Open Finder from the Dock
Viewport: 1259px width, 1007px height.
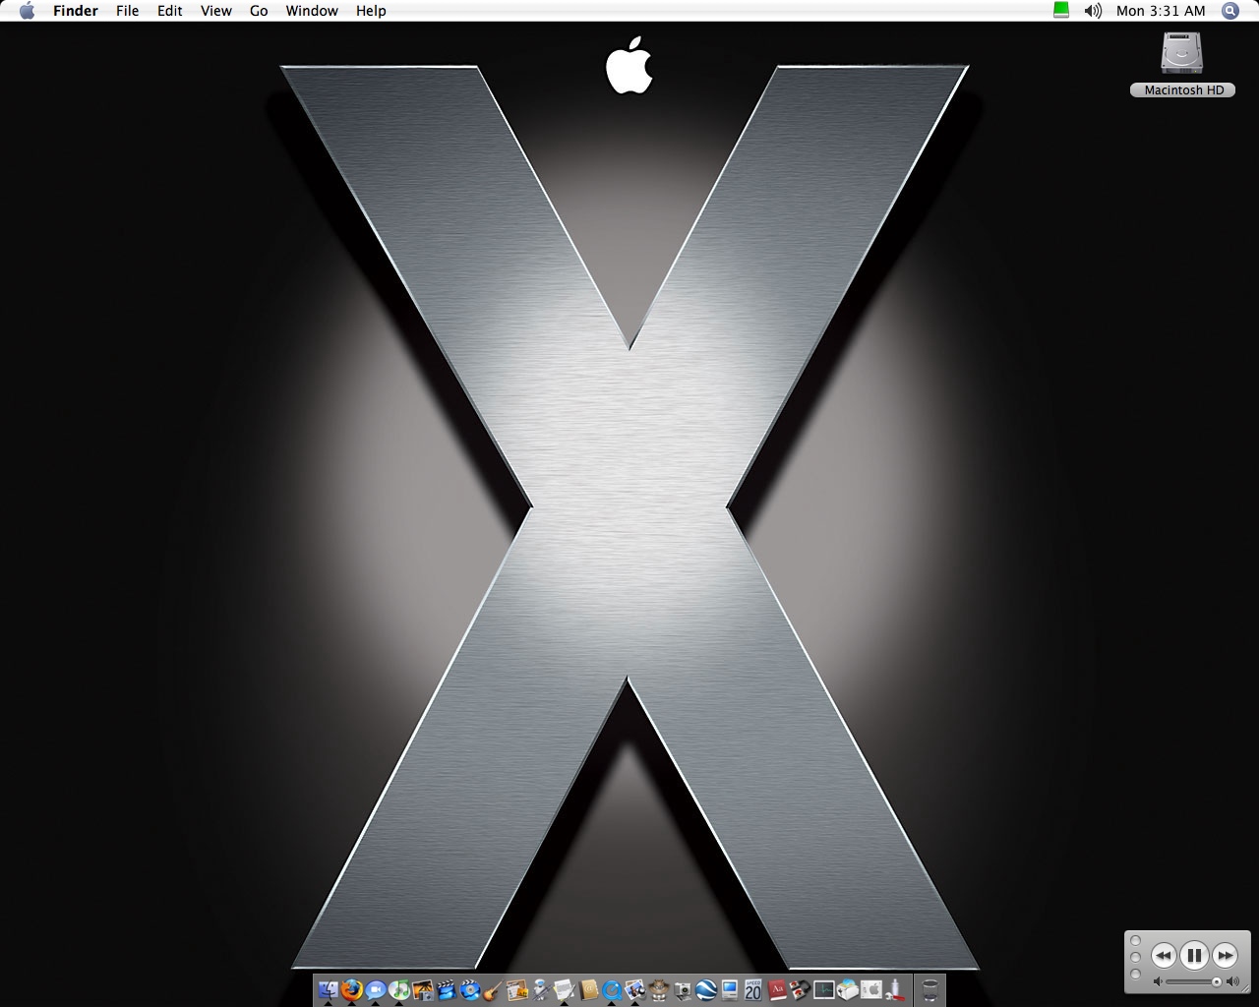(x=329, y=989)
